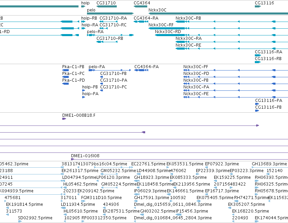Click the pelo-RA transcript label
Viewport: 288px width, 223px height.
point(95,32)
